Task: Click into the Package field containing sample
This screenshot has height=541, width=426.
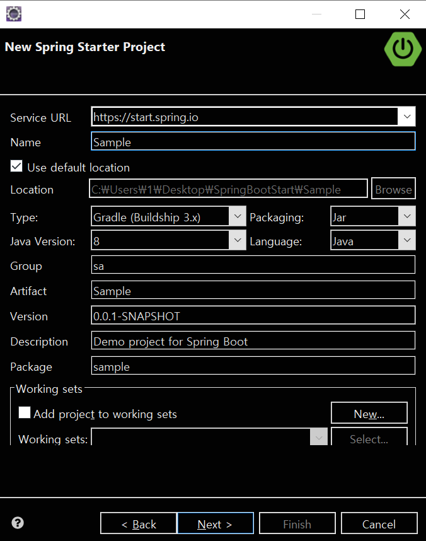Action: tap(253, 366)
